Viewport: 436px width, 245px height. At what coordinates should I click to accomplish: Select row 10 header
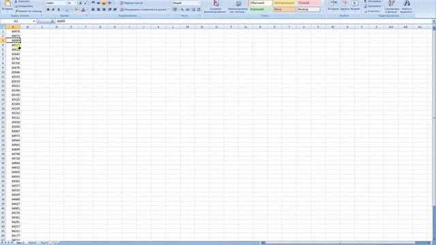pos(3,72)
